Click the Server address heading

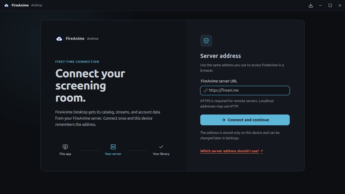point(220,56)
